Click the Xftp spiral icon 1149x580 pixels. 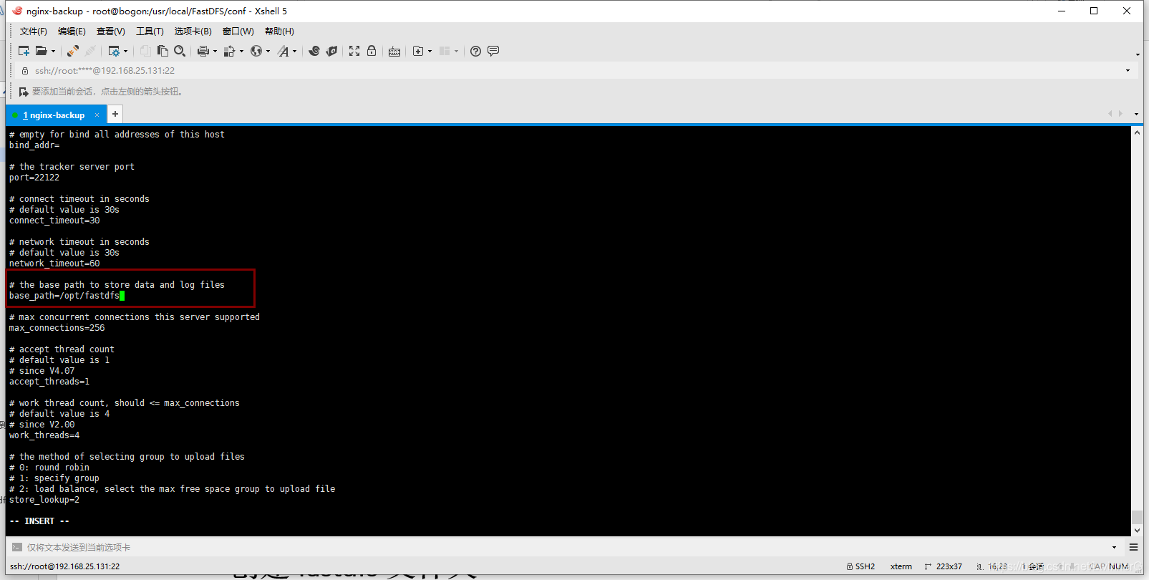pos(314,51)
